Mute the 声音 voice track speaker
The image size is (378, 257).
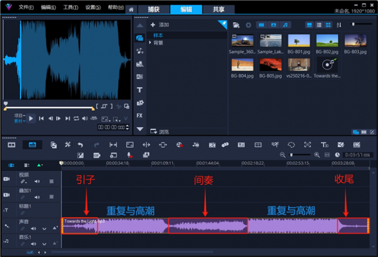(x=33, y=228)
